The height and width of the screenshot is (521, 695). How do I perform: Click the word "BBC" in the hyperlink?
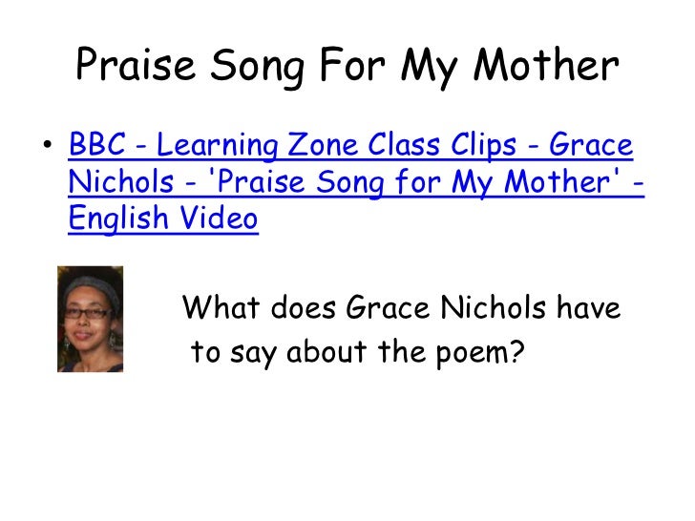(97, 144)
